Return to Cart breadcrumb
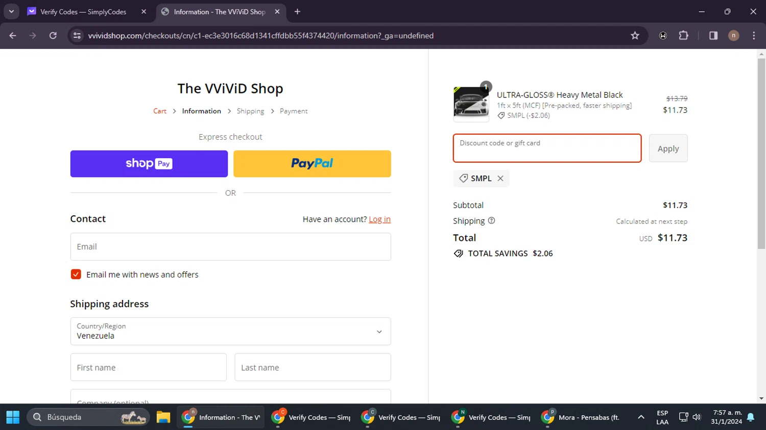Image resolution: width=766 pixels, height=430 pixels. pos(160,111)
